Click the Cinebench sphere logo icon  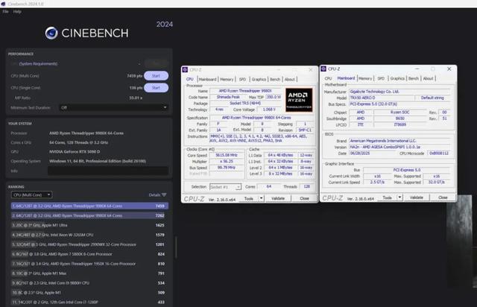51,33
